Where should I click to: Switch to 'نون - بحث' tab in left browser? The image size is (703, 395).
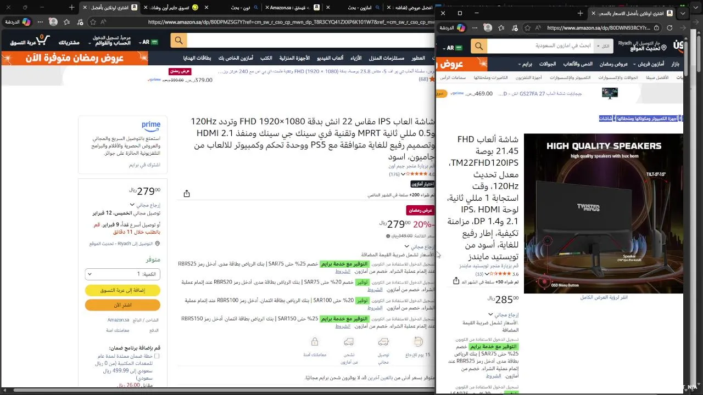coord(237,8)
